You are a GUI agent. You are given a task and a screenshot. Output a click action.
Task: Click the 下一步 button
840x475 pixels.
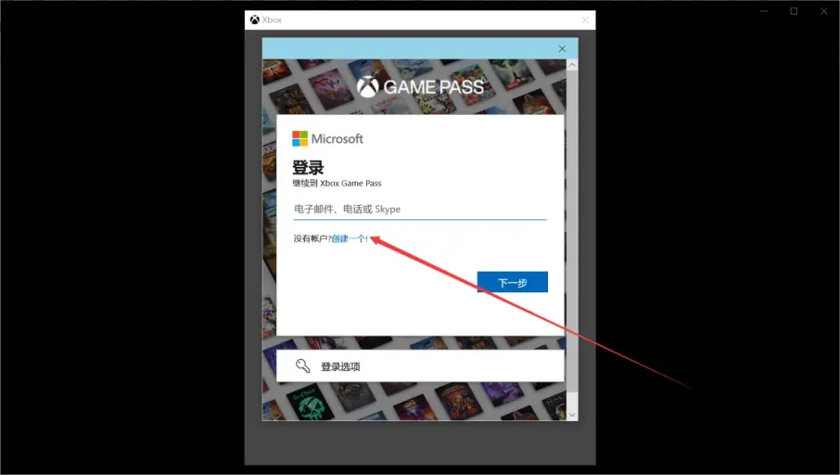tap(512, 282)
